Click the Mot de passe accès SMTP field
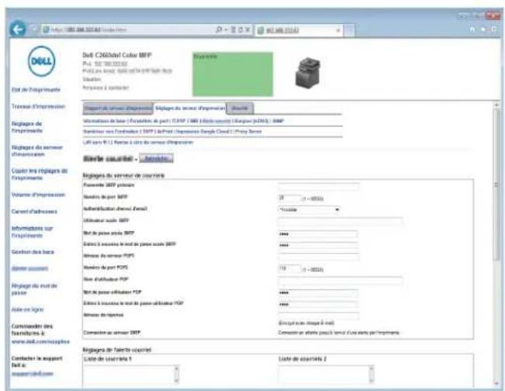The image size is (505, 391). pyautogui.click(x=318, y=234)
